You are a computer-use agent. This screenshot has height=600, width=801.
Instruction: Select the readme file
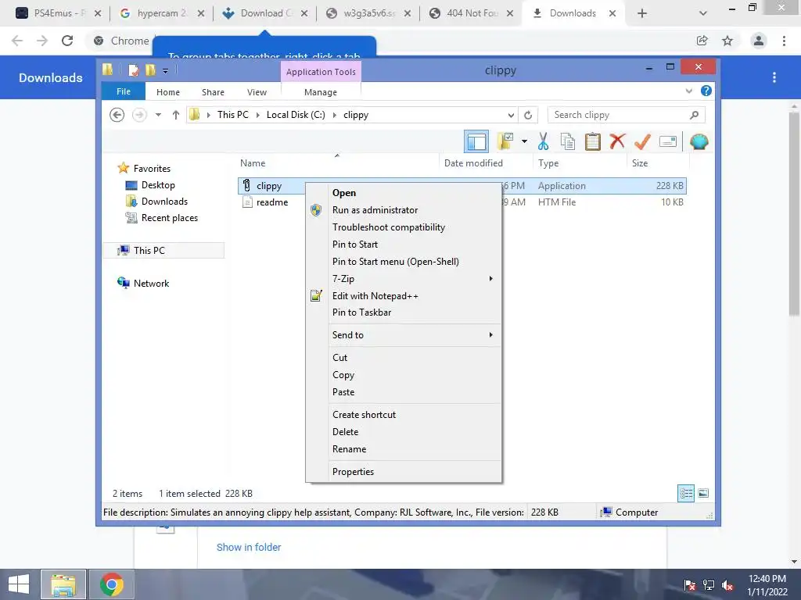[271, 202]
